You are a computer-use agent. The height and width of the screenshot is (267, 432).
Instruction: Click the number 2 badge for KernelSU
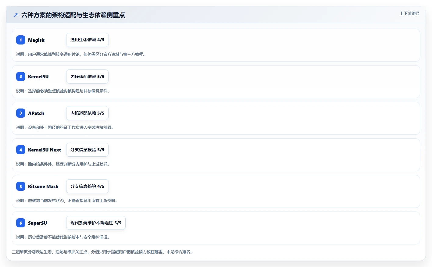pos(21,77)
